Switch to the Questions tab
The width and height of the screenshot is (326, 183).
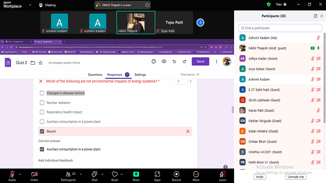click(95, 75)
